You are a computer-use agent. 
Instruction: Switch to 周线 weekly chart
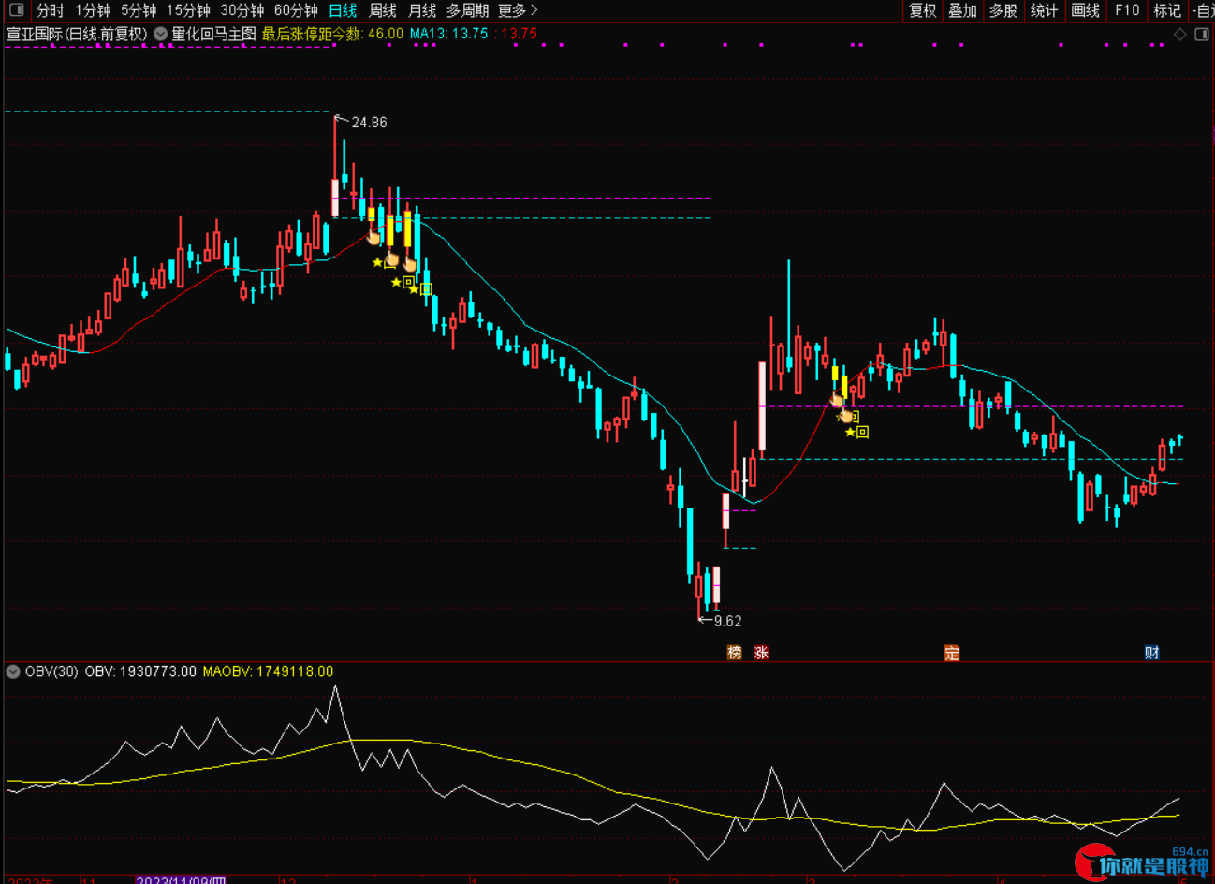382,10
